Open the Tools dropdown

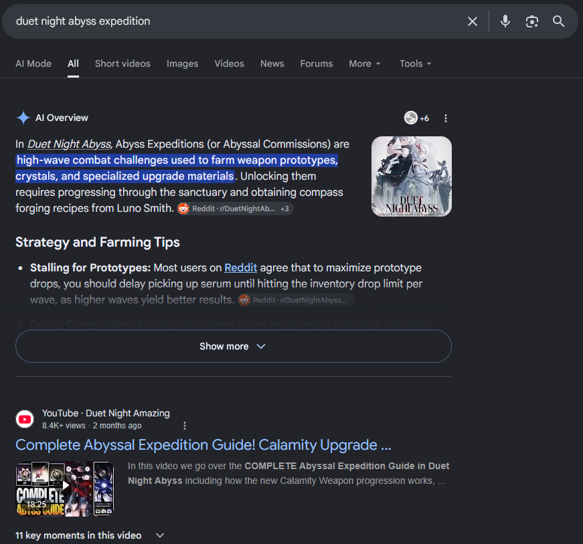click(415, 63)
